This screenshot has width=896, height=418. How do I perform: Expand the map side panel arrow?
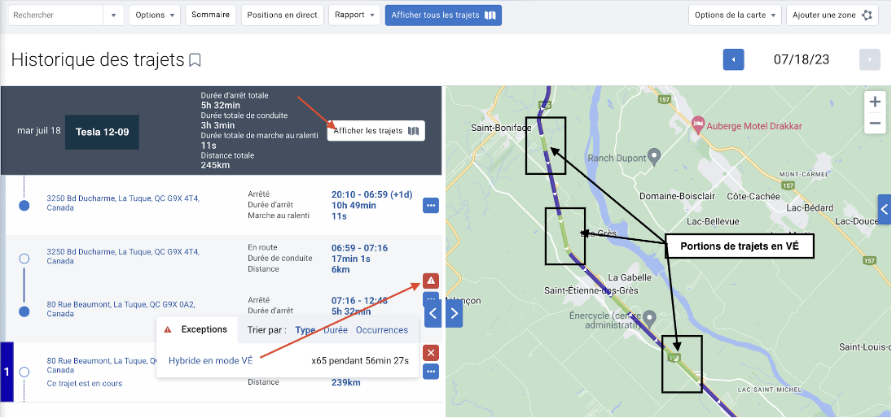click(885, 209)
